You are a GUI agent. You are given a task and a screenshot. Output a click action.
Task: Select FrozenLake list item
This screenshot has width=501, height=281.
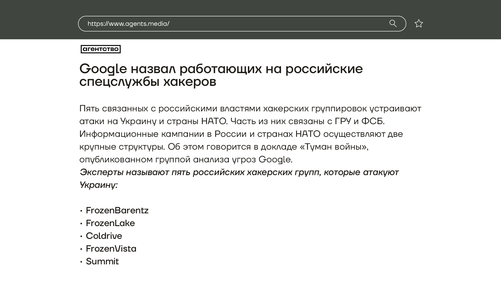[110, 223]
